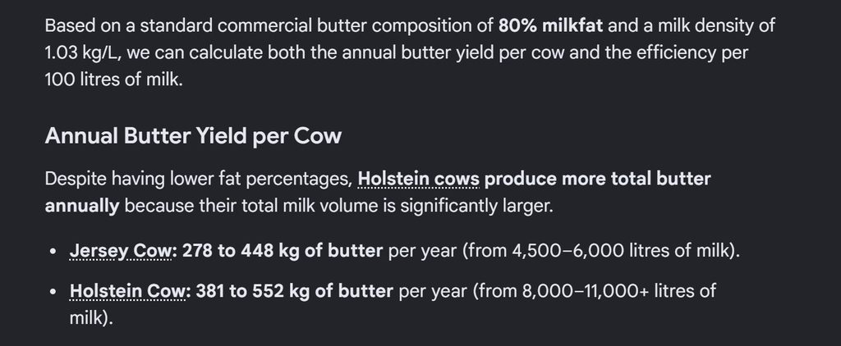841x346 pixels.
Task: Click the "Annual Butter Yield per Cow" heading
Action: 193,136
